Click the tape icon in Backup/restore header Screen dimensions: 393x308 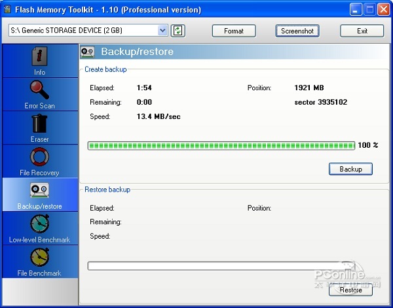[88, 52]
